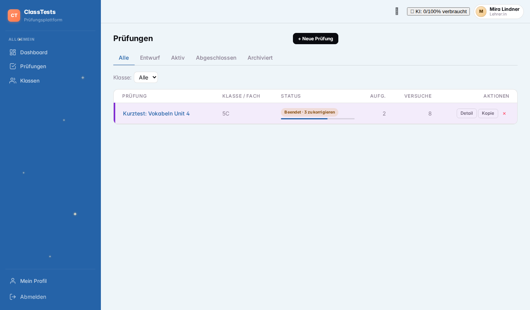Delete the Kurztest row via red x
The height and width of the screenshot is (310, 530).
click(x=504, y=114)
